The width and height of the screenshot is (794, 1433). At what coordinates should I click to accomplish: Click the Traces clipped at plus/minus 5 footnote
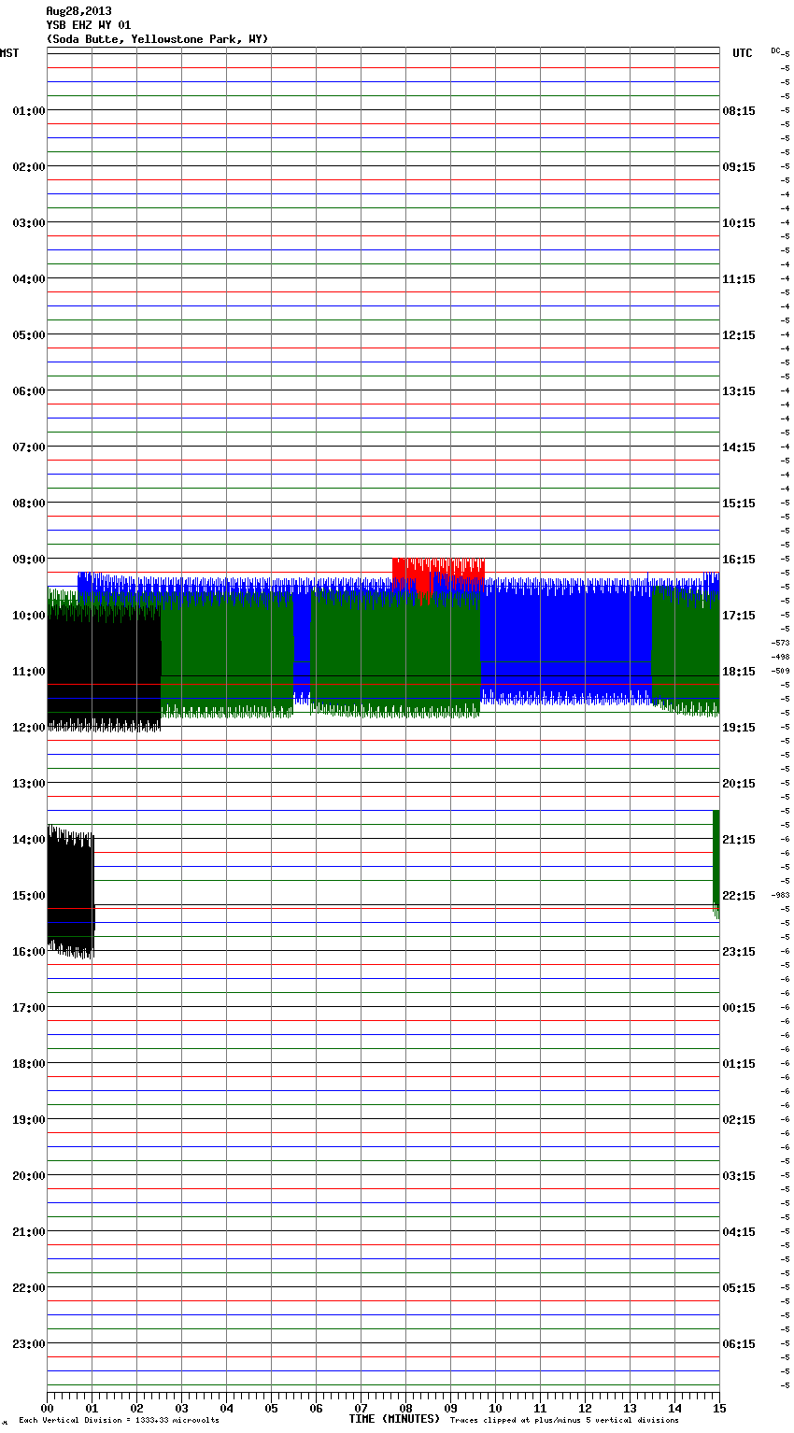[564, 1421]
